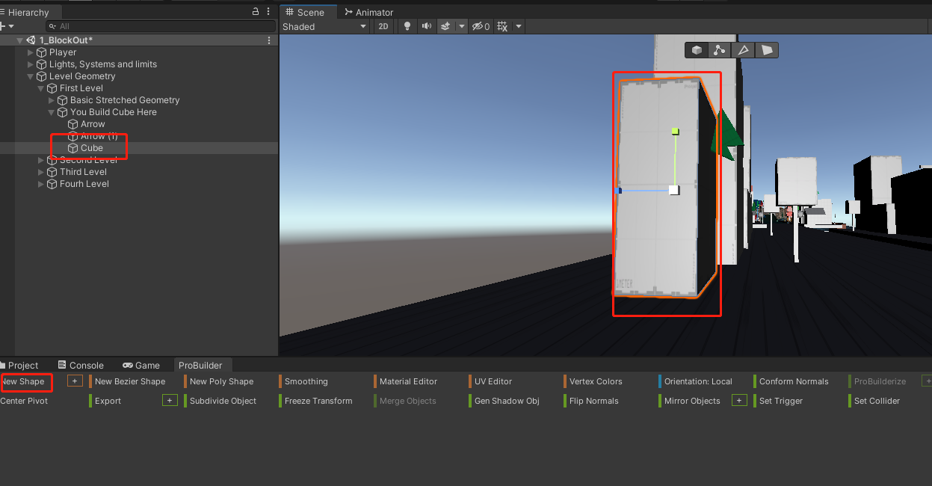Click the plus icon beside New Shape
Viewport: 932px width, 486px height.
(x=75, y=381)
